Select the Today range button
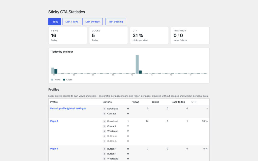258x161 pixels. (55, 22)
